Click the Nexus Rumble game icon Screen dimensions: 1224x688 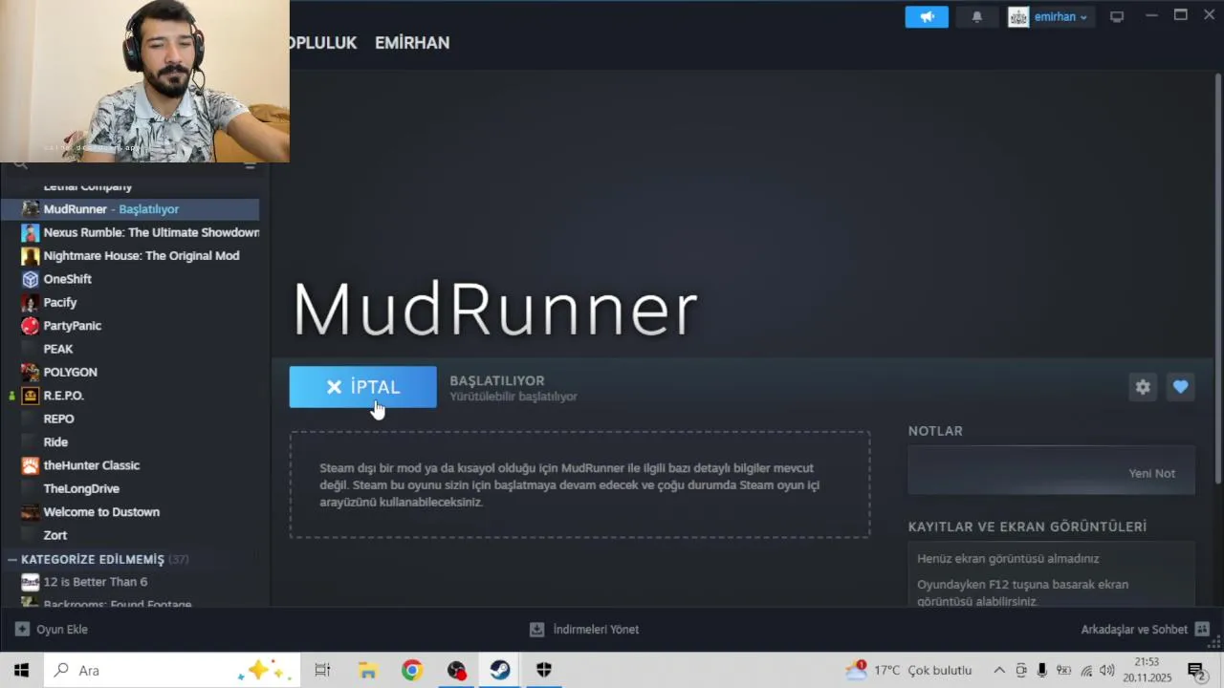click(x=31, y=232)
